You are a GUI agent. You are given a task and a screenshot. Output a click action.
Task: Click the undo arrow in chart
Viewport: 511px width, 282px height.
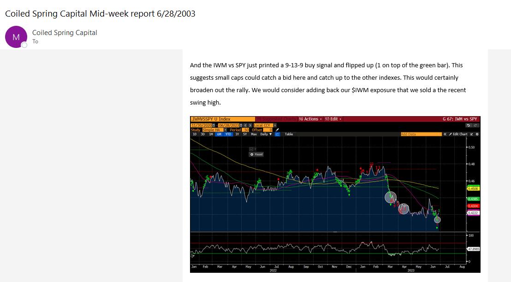(x=469, y=125)
